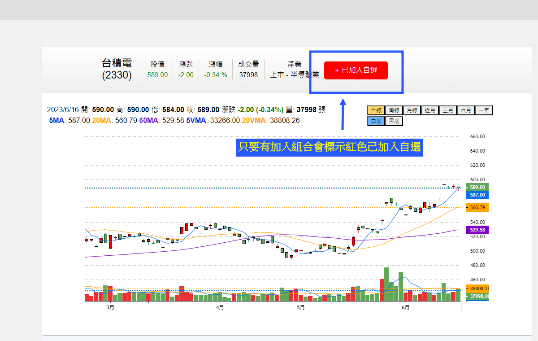Click the 480.00 price axis label
The width and height of the screenshot is (538, 341).
[x=477, y=265]
